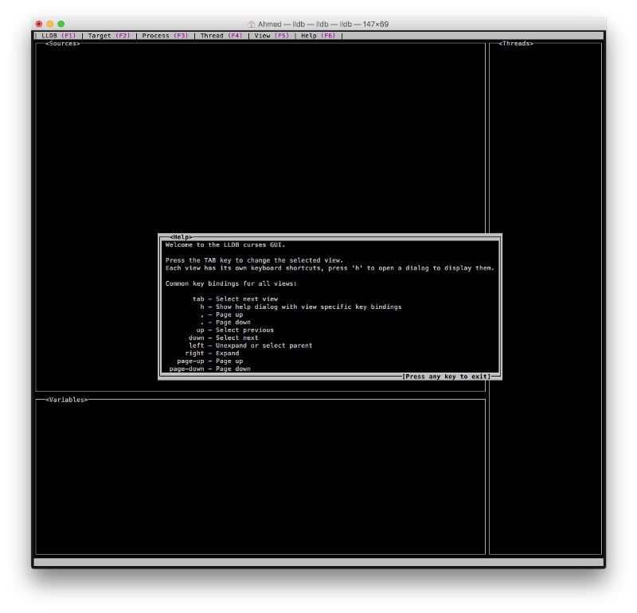The image size is (637, 613).
Task: Open the Process (F3) menu
Action: (x=165, y=36)
